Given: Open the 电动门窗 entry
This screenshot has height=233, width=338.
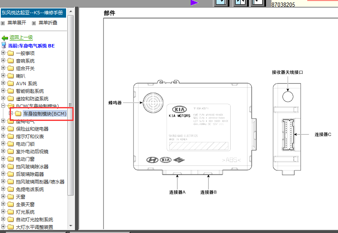Looking at the screenshot, I should click(25, 159).
